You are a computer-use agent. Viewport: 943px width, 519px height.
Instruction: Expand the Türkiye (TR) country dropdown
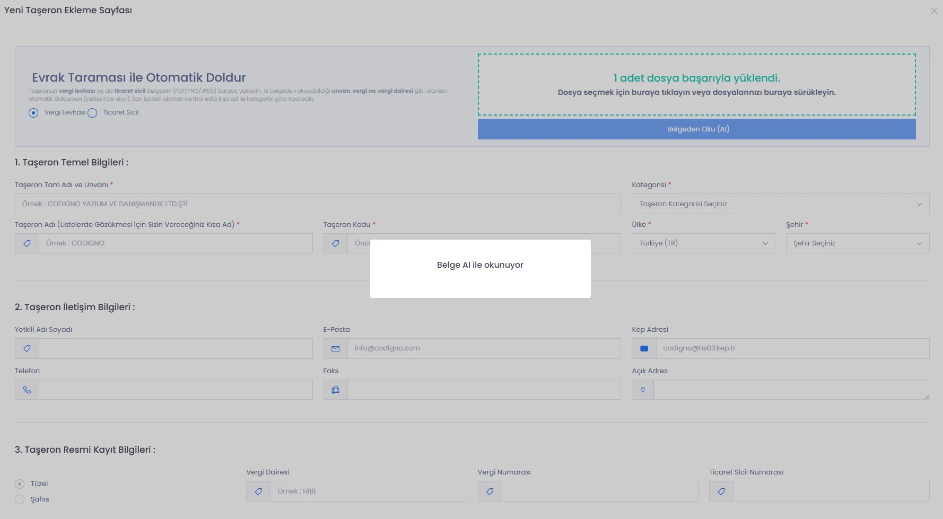(703, 243)
